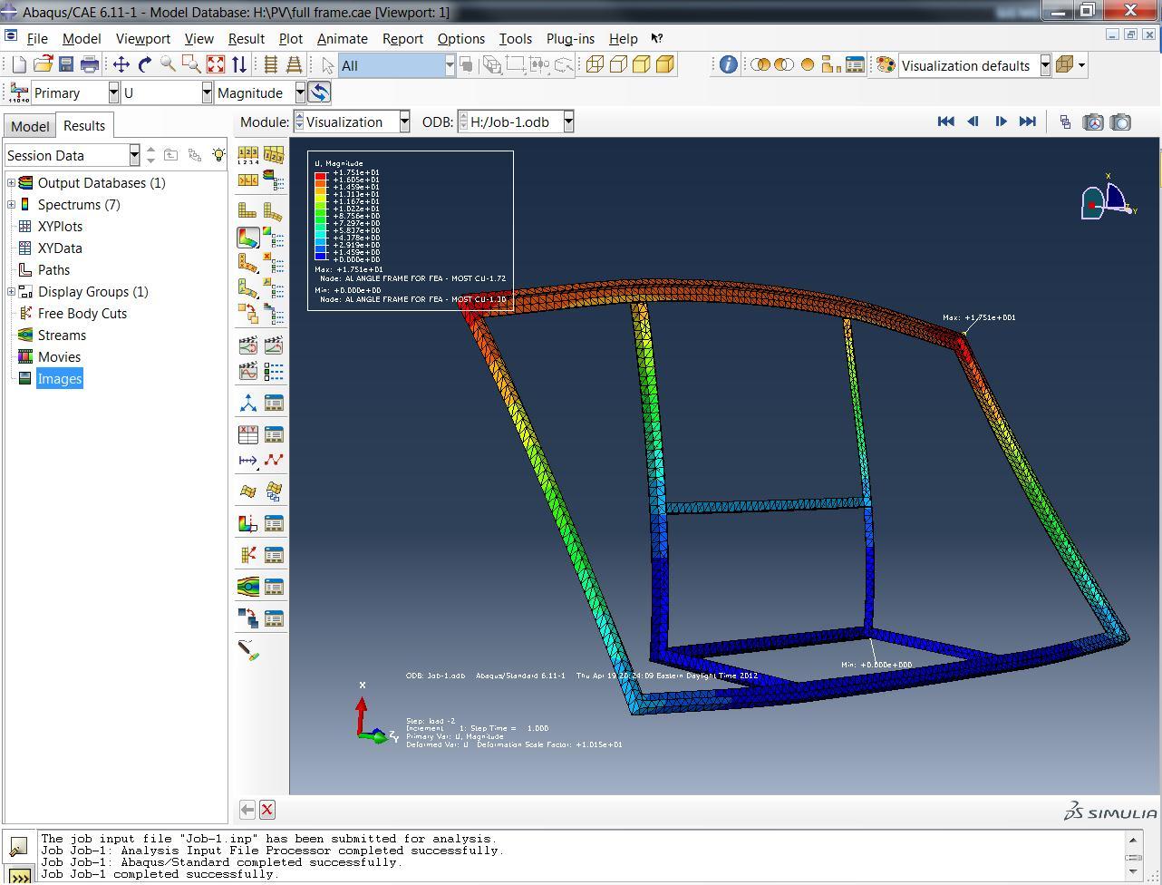Select the Pan View tool
Image resolution: width=1162 pixels, height=885 pixels.
(121, 64)
